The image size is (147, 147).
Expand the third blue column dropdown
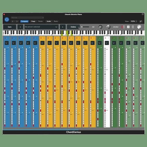tap(21, 43)
